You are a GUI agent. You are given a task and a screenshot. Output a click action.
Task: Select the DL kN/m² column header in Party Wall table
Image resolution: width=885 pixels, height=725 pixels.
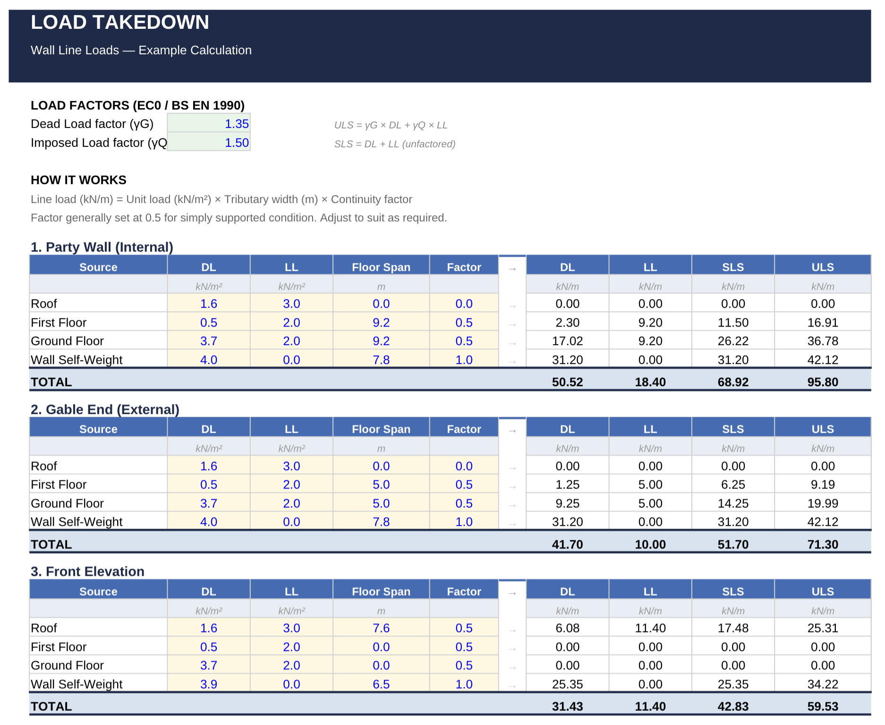208,267
